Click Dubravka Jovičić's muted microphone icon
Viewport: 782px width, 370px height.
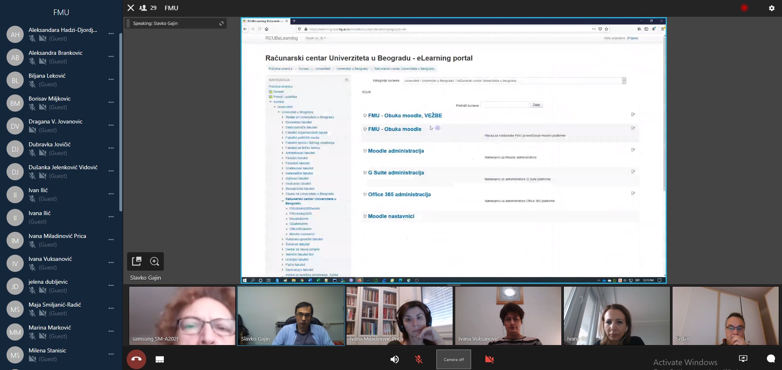[x=32, y=153]
